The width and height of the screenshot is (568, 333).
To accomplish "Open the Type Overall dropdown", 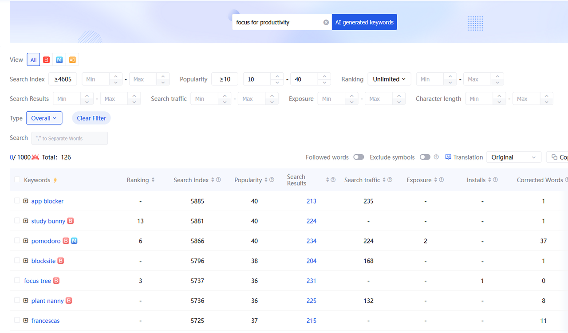I will pyautogui.click(x=44, y=118).
